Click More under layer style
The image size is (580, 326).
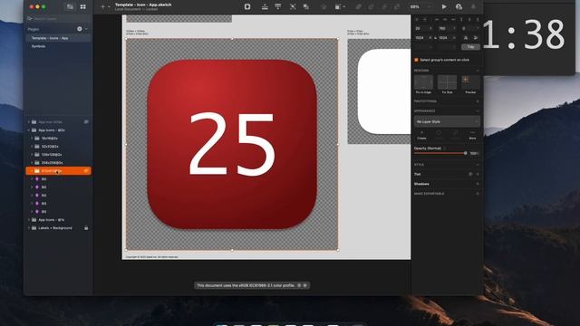(472, 135)
